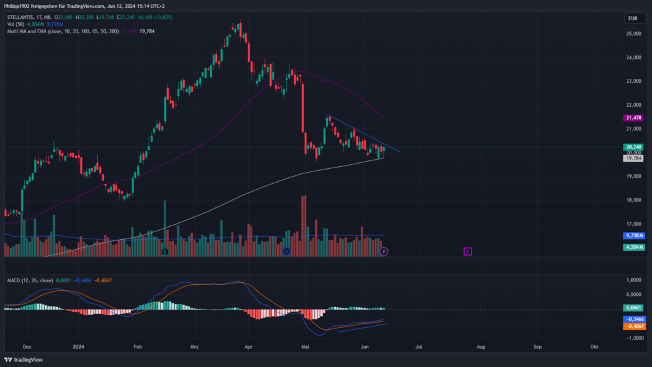This screenshot has width=652, height=367.
Task: Click the green earnings E marker near Feb
Action: pos(165,252)
